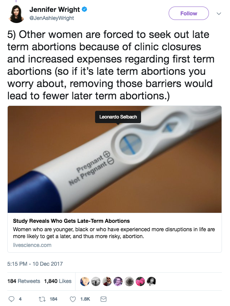Retweet this tweet using the retweet icon
230x306 pixels.
pyautogui.click(x=41, y=299)
